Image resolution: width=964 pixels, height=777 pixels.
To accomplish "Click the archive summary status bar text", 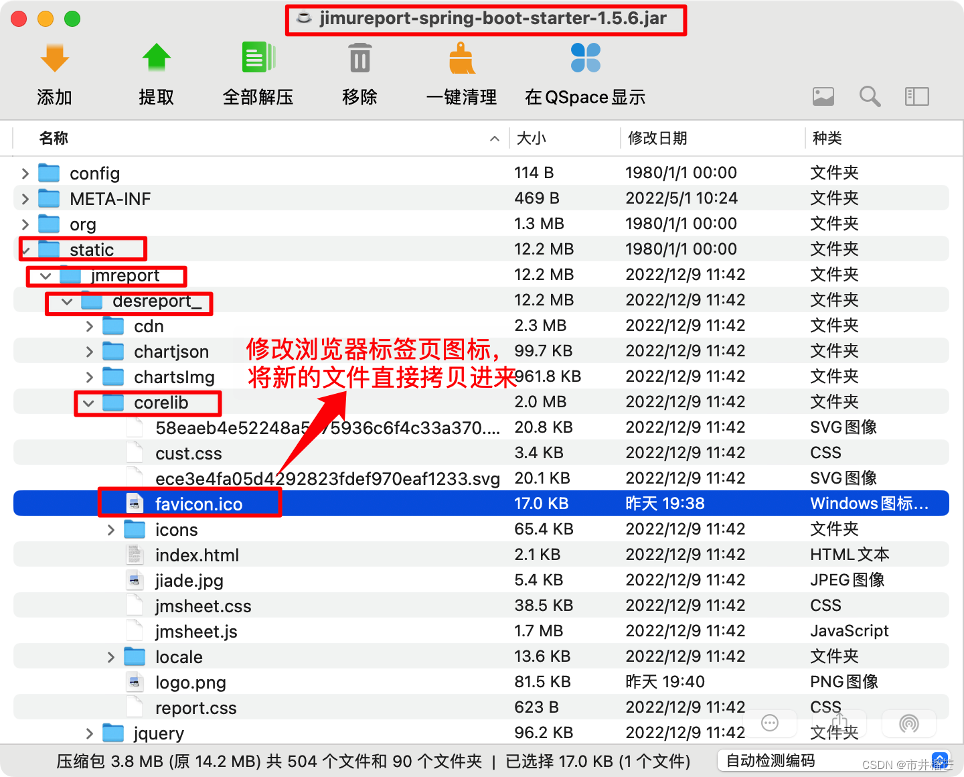I will [x=373, y=762].
